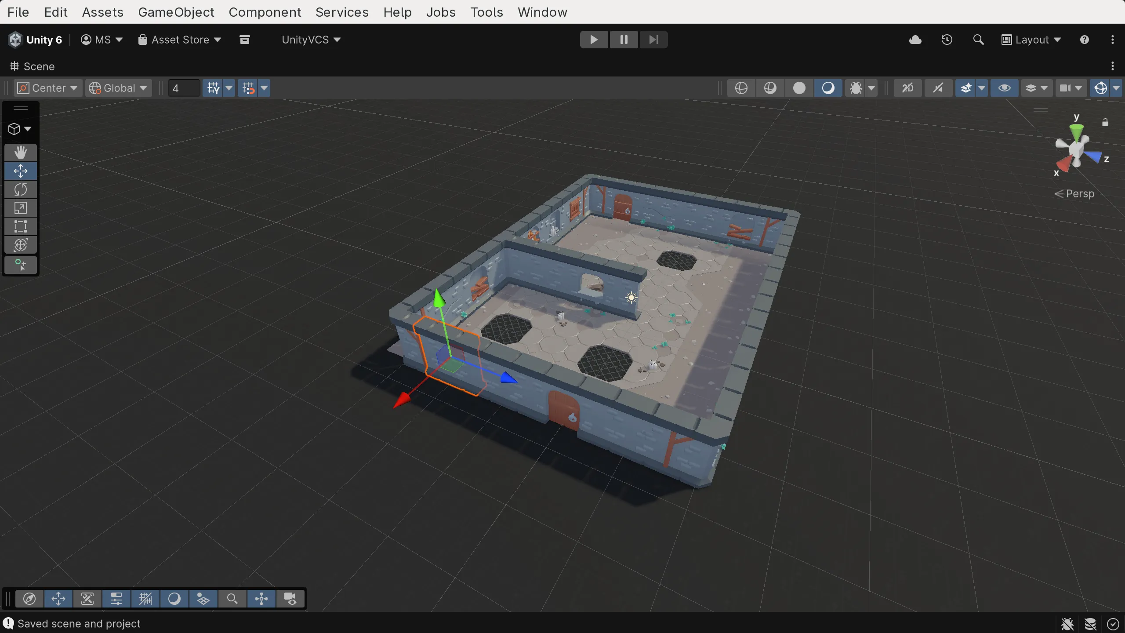Open the Global handle rotation dropdown
The width and height of the screenshot is (1125, 633).
coord(119,88)
